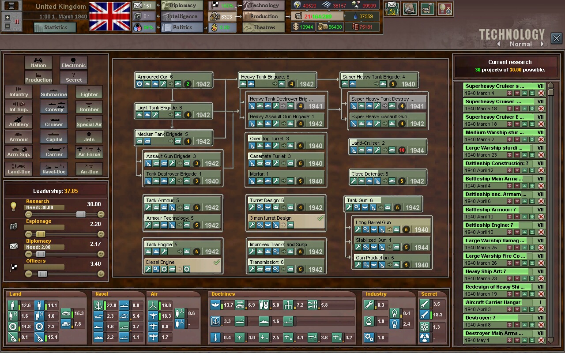Adjust the Research leadership slider handle
This screenshot has width=565, height=353.
point(81,214)
